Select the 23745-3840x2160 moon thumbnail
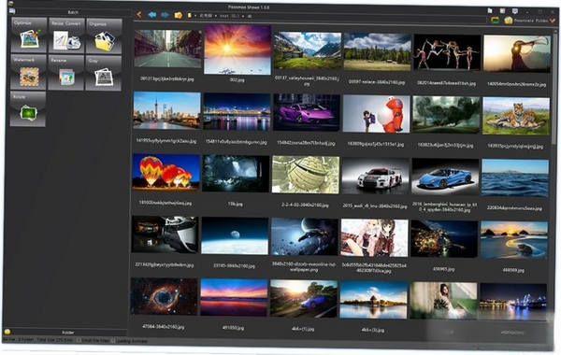The image size is (561, 355). pyautogui.click(x=235, y=236)
